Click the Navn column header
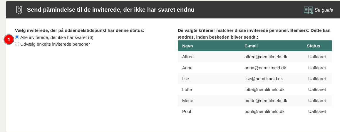This screenshot has height=132, width=340. pos(187,46)
